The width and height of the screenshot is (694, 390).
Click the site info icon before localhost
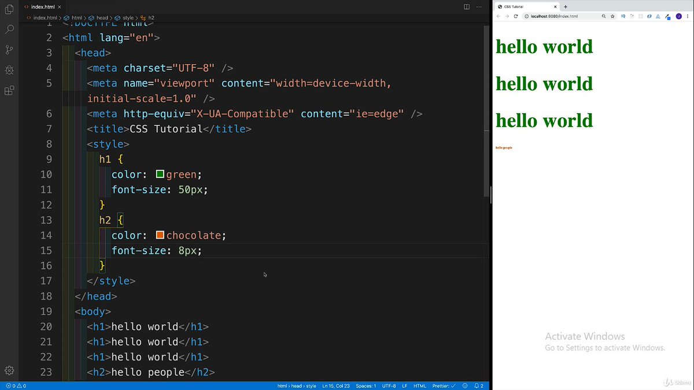527,16
